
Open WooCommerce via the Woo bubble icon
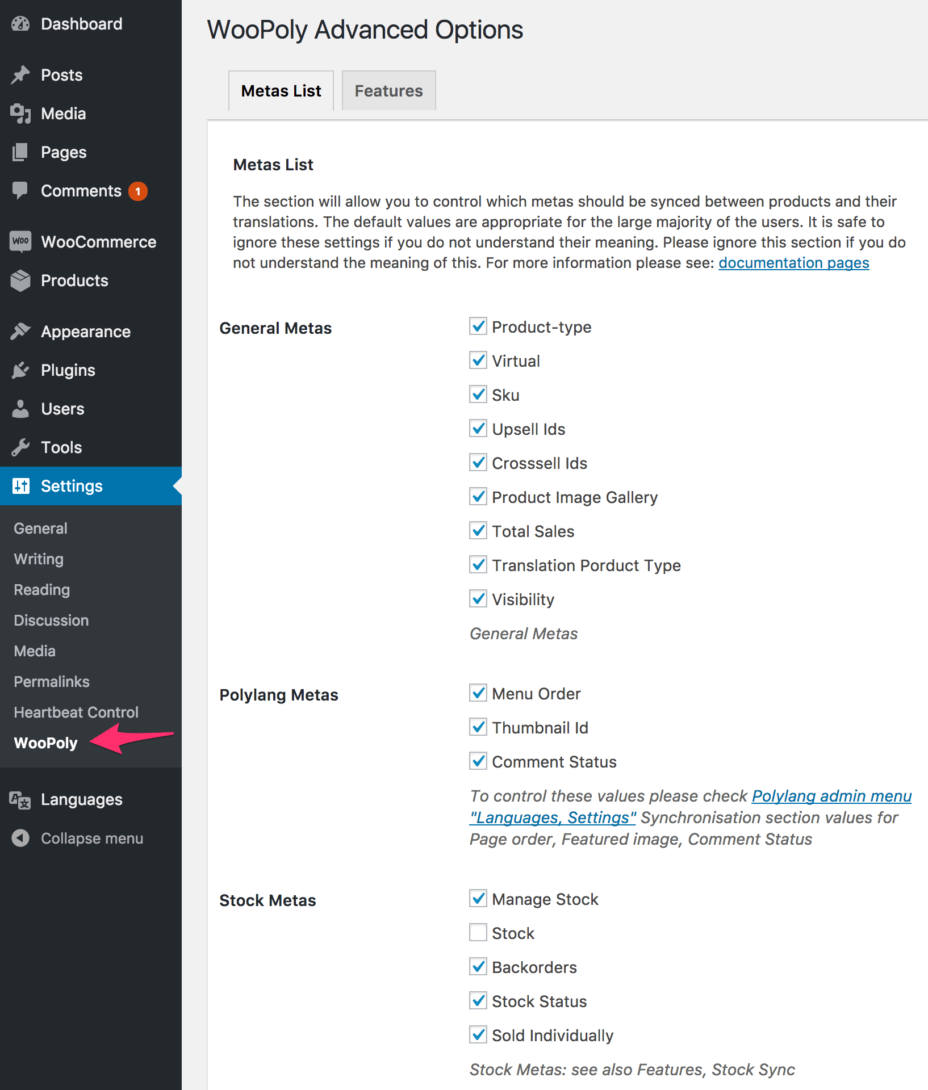(20, 241)
